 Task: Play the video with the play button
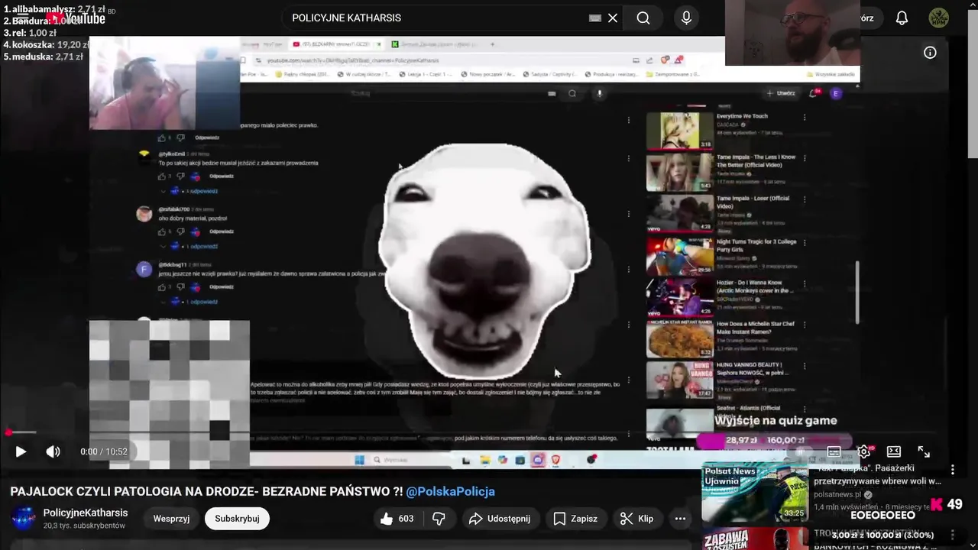pos(21,451)
